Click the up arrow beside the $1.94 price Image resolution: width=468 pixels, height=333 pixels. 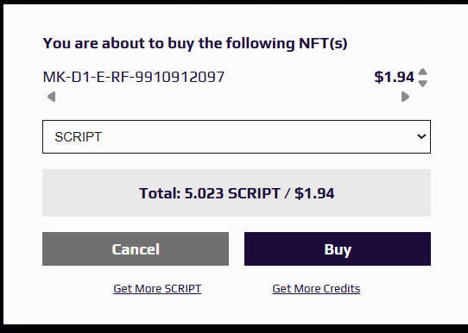422,72
